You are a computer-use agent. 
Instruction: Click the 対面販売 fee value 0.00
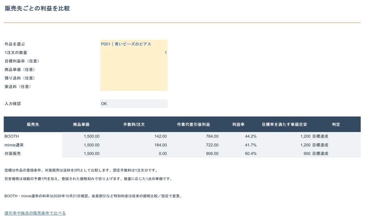click(x=163, y=153)
